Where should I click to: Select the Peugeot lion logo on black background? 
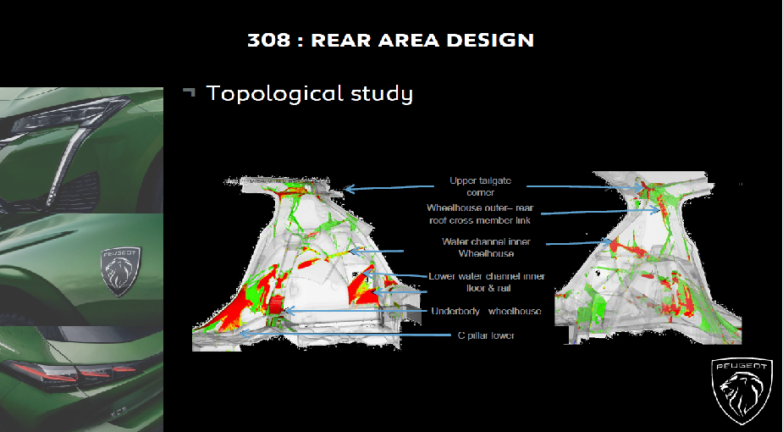pyautogui.click(x=742, y=390)
